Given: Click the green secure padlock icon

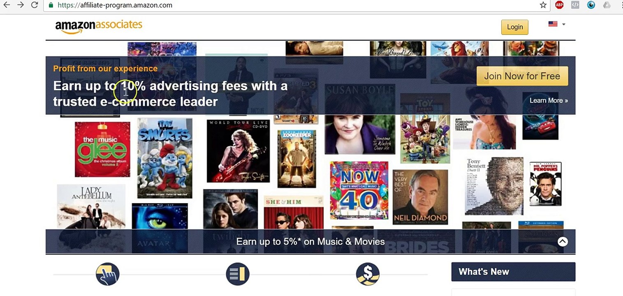Looking at the screenshot, I should click(x=51, y=5).
